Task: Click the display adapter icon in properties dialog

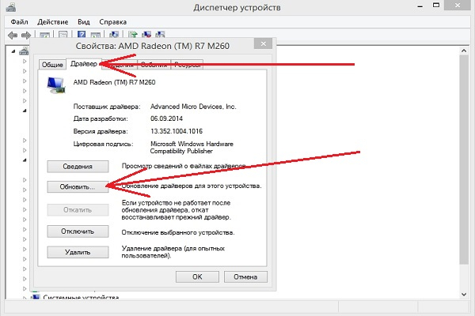Action: (x=56, y=85)
